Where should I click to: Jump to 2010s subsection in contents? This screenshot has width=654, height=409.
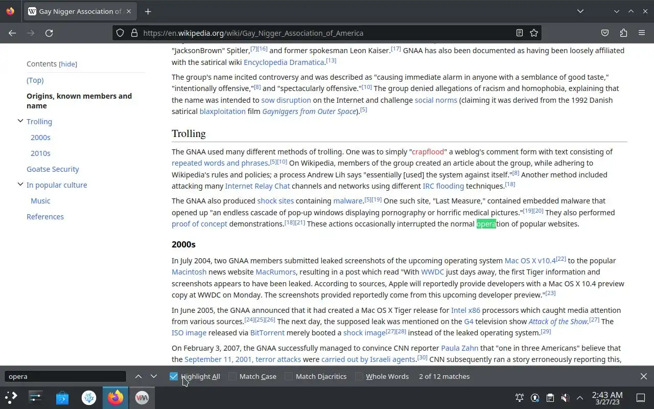[40, 153]
